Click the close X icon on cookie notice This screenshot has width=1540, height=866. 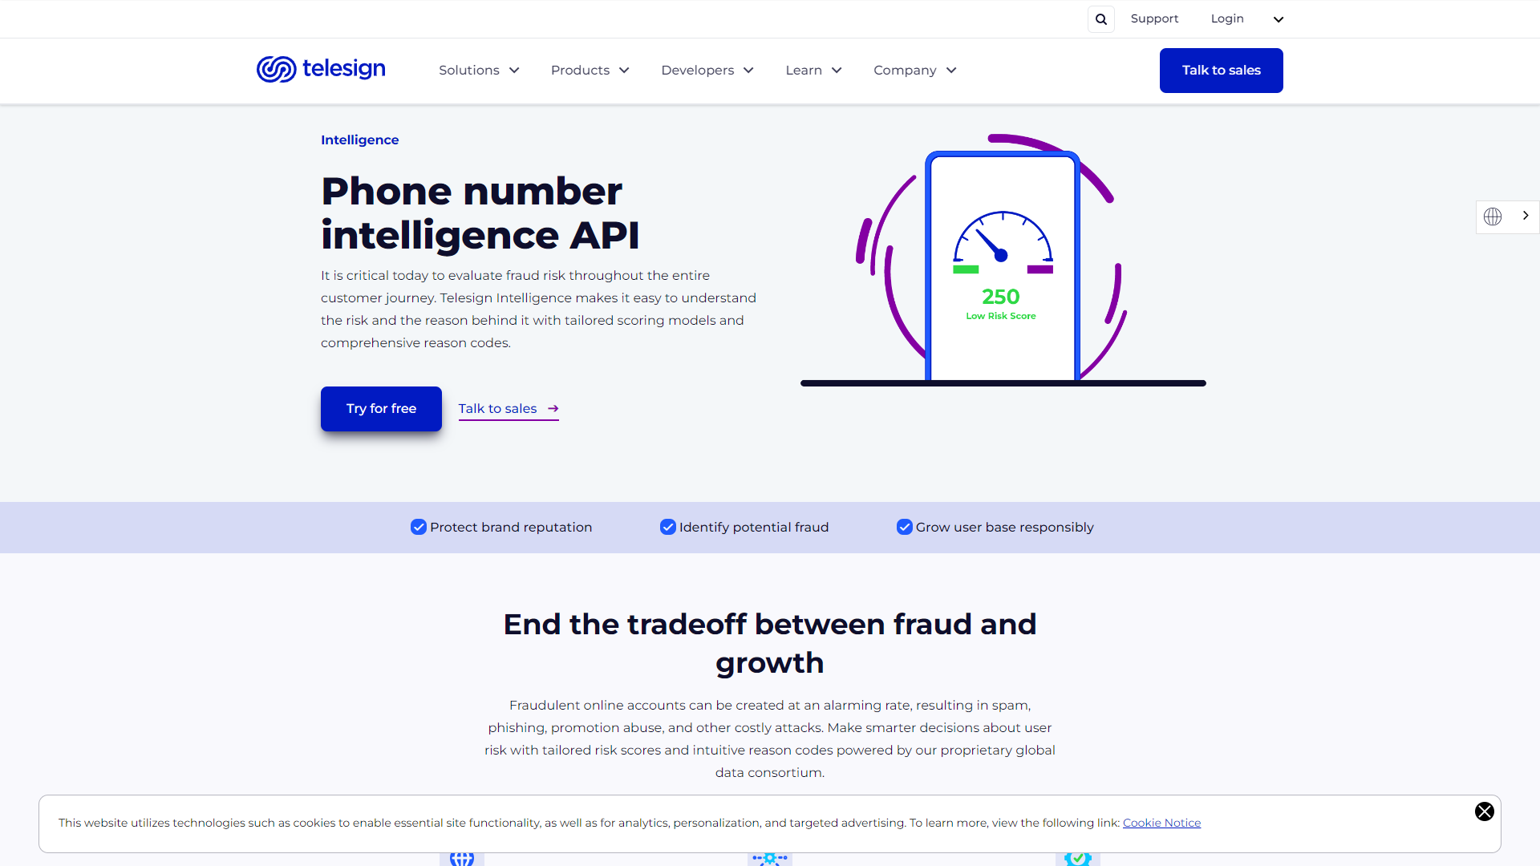1485,812
